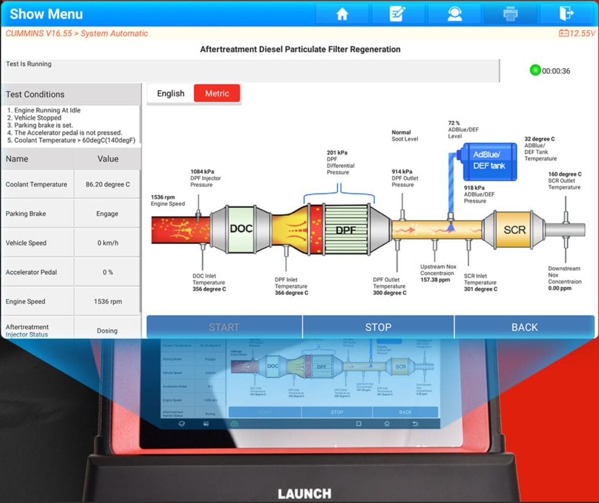Viewport: 599px width, 503px height.
Task: Click the green running status indicator
Action: coord(535,70)
